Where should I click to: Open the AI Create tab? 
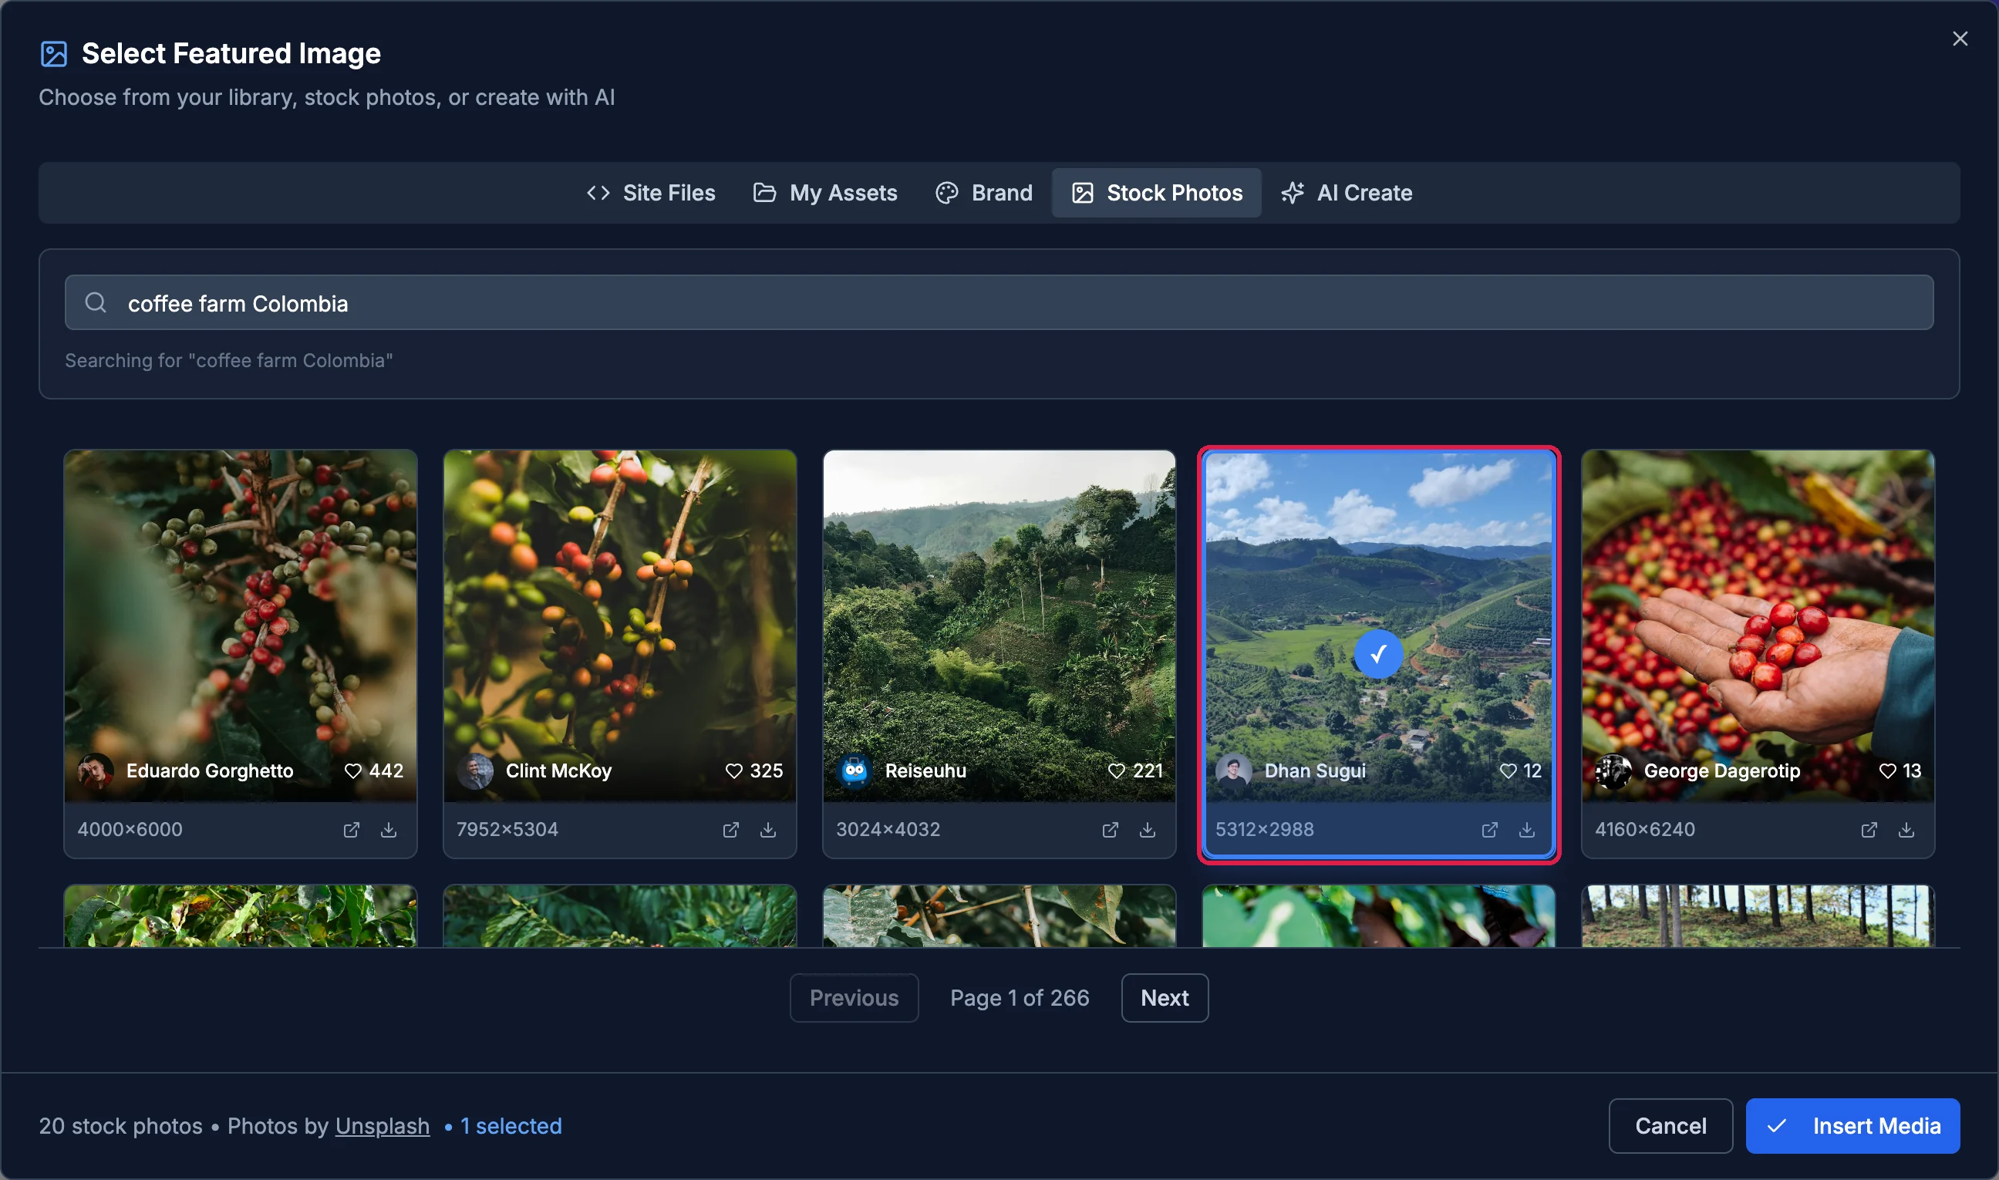tap(1347, 193)
